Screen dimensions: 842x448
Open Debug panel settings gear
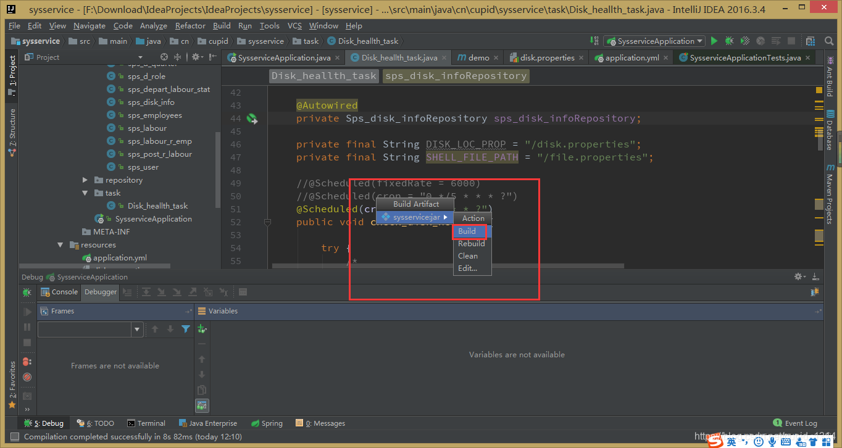800,277
